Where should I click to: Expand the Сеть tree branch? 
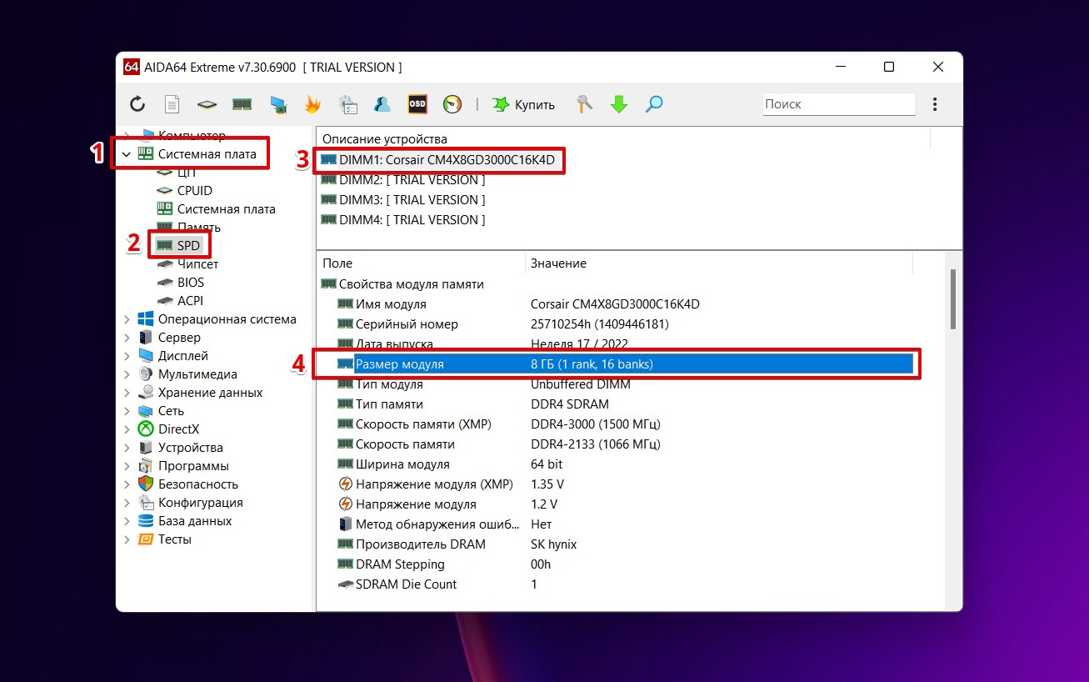127,411
